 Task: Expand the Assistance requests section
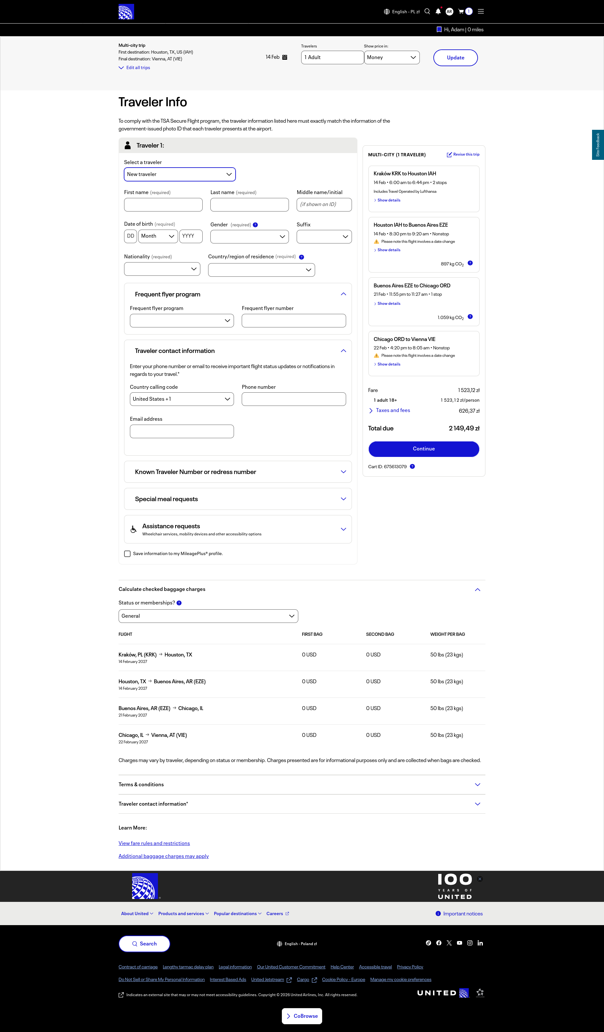click(238, 529)
